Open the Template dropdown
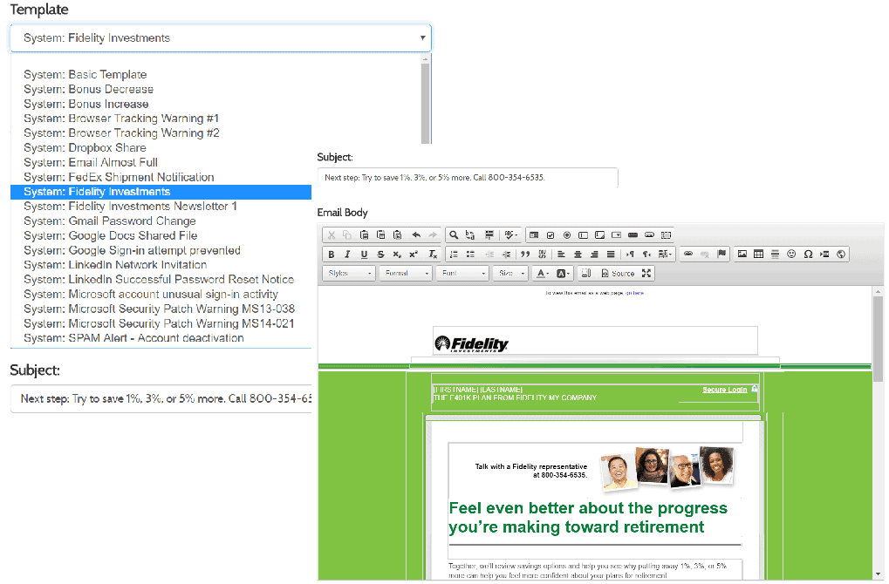 pyautogui.click(x=221, y=38)
